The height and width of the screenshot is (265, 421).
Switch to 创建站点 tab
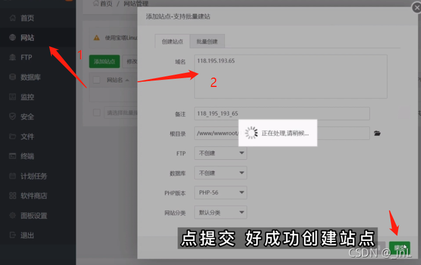[x=173, y=41]
